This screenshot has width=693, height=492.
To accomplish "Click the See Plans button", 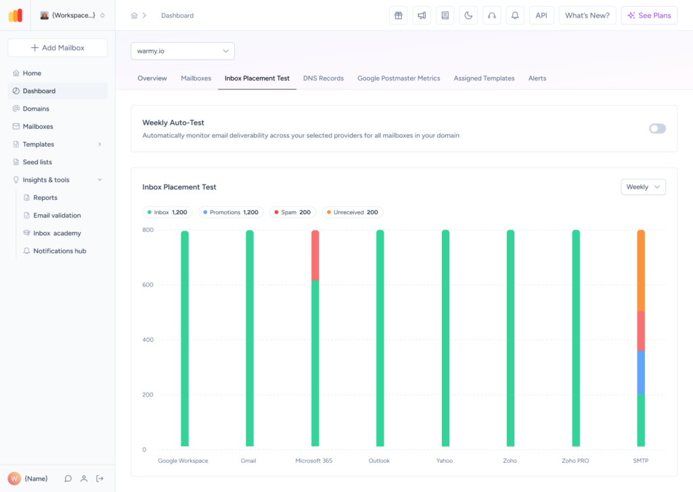I will [648, 15].
